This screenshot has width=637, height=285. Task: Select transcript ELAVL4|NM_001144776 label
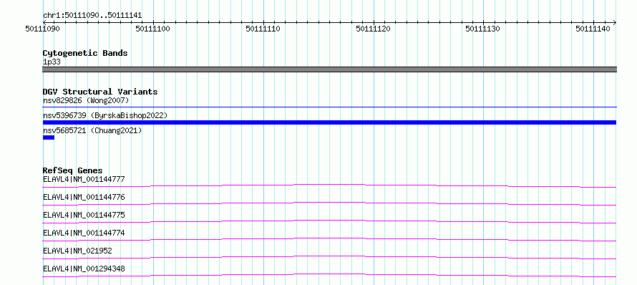(x=84, y=197)
